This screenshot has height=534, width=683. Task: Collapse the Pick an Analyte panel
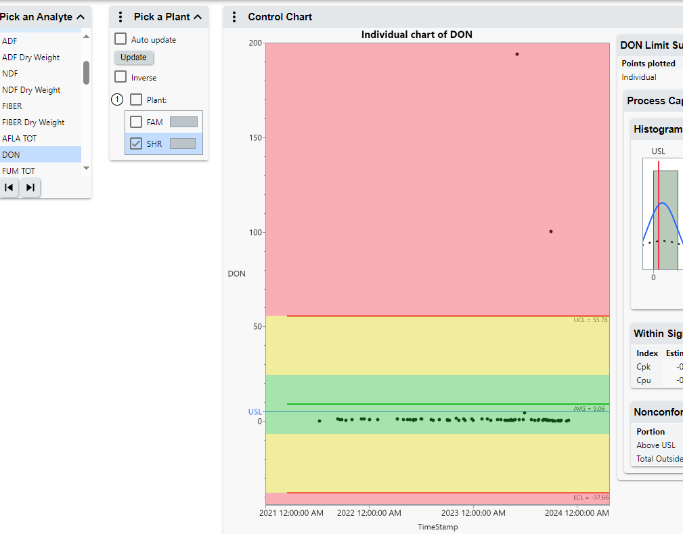coord(81,17)
